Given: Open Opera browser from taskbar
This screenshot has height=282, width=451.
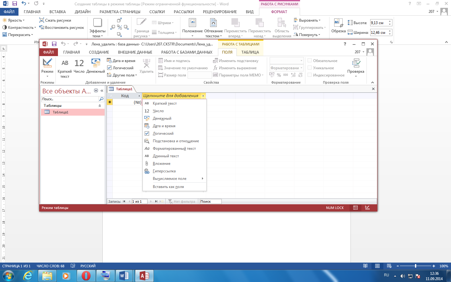Looking at the screenshot, I should [x=86, y=276].
